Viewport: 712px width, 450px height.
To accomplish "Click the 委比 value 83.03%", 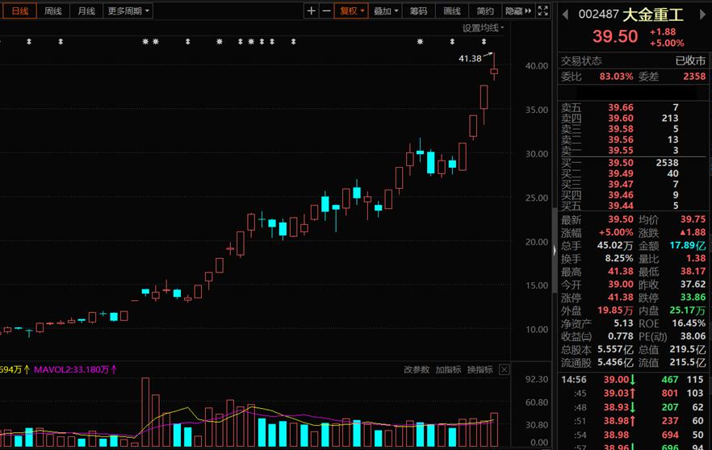I will point(616,76).
